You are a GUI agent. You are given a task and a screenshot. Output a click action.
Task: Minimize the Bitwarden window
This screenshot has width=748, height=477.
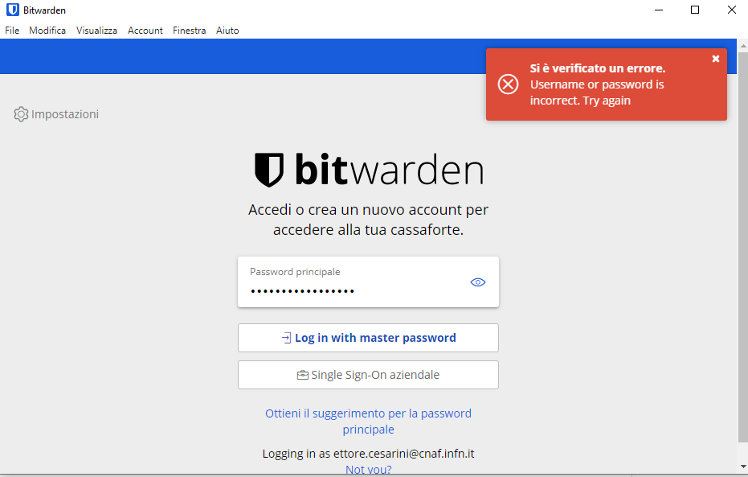659,10
